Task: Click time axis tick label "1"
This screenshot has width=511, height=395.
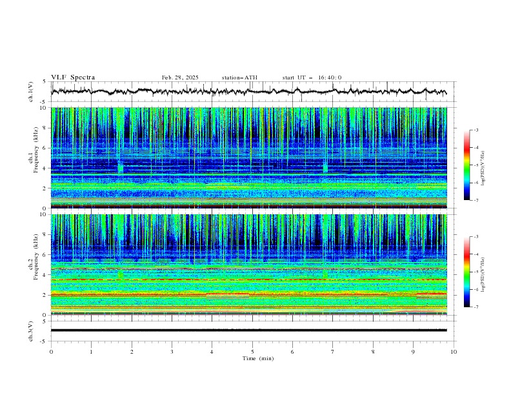Action: 91,352
